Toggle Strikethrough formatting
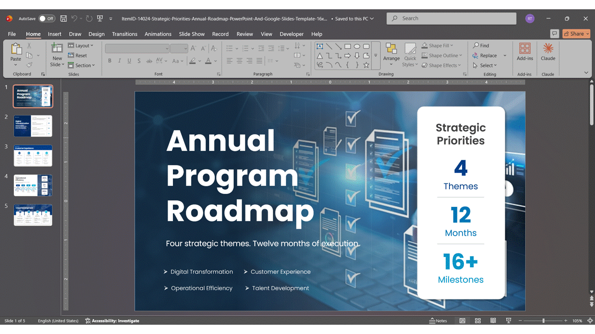595x334 pixels. coord(149,61)
